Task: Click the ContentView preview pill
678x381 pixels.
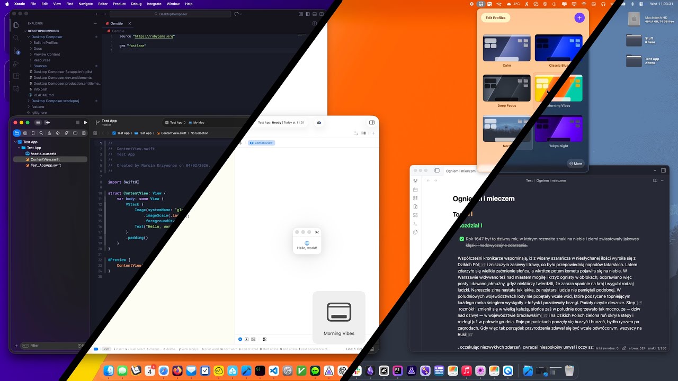Action: [x=261, y=143]
